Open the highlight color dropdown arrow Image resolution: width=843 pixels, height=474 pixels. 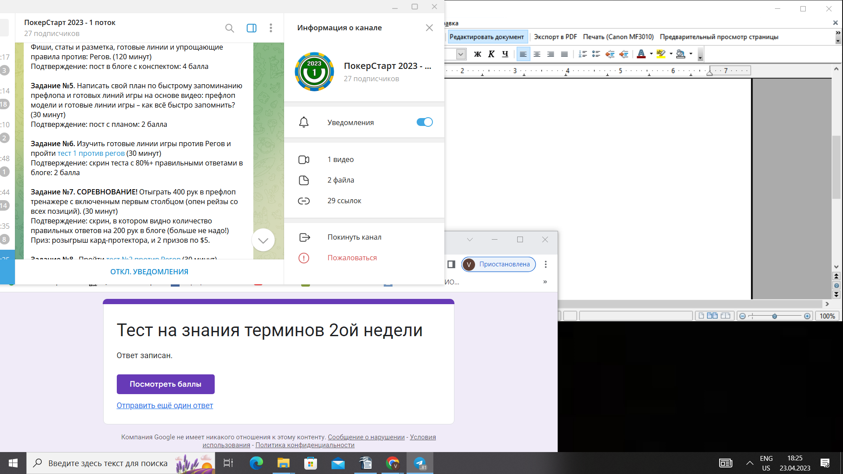tap(671, 54)
